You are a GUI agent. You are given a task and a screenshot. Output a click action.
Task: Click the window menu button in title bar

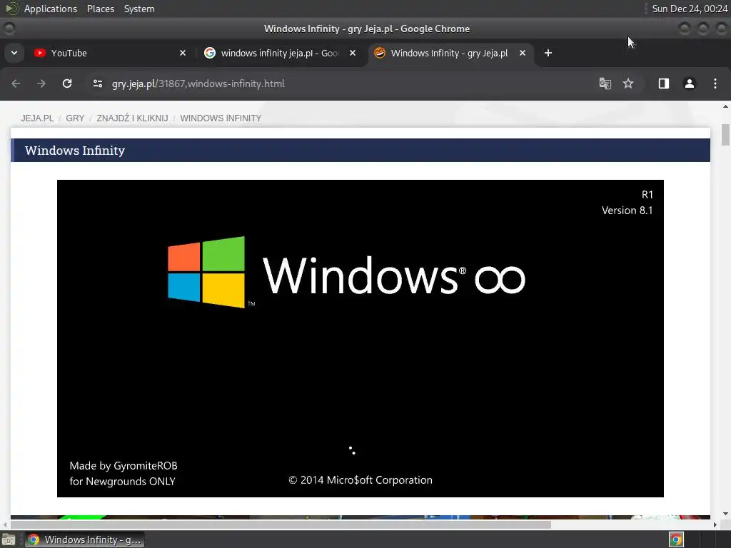coord(9,29)
